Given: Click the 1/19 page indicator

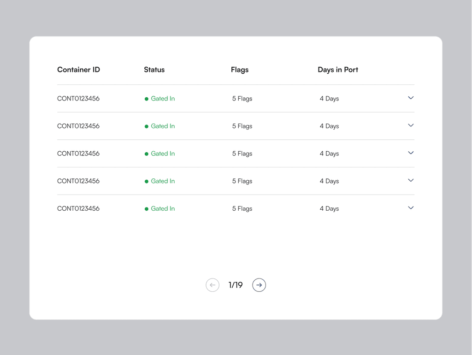Looking at the screenshot, I should click(236, 285).
